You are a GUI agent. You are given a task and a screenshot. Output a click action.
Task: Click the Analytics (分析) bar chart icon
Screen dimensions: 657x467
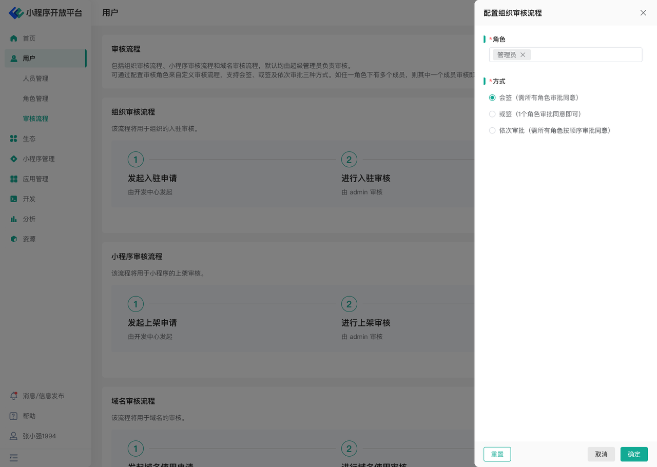click(14, 219)
